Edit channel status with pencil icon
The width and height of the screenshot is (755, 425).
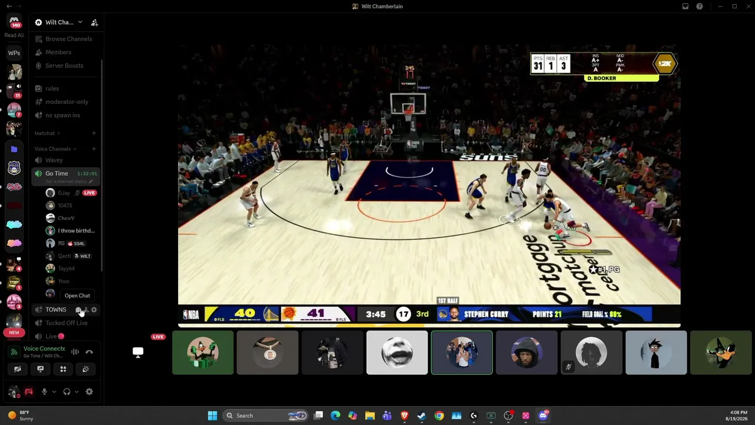(90, 182)
